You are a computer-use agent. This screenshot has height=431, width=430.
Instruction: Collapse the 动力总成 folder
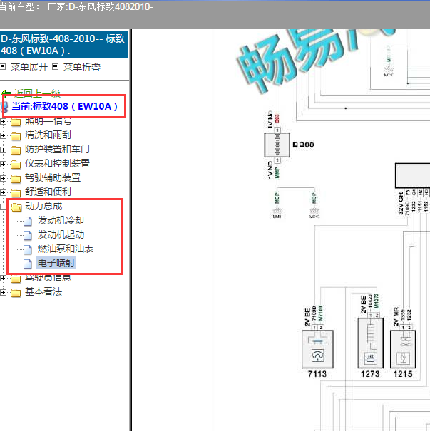pyautogui.click(x=4, y=207)
